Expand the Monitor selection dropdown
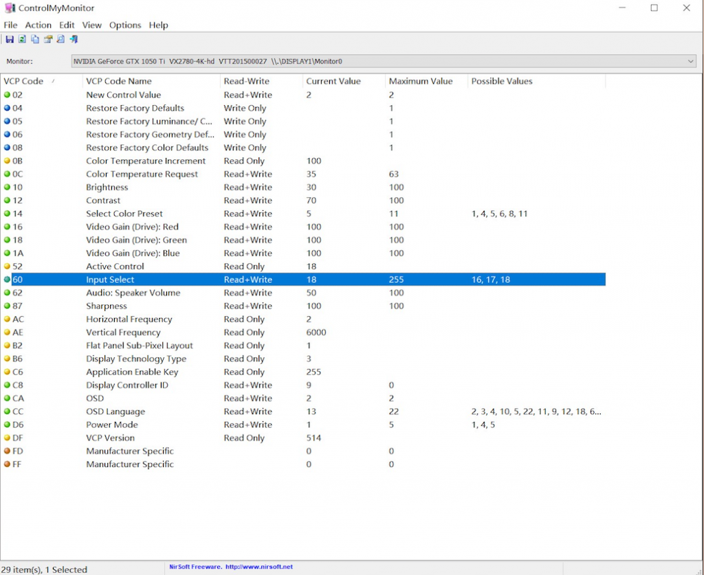This screenshot has height=575, width=704. click(690, 62)
